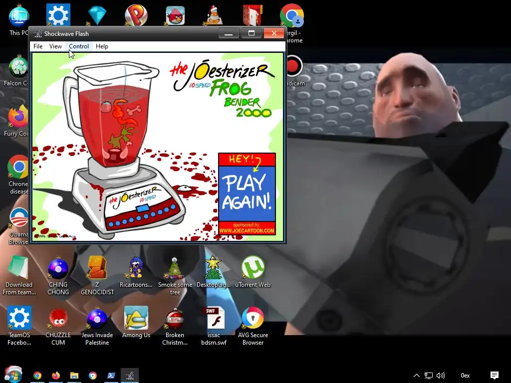Select the gear settings desktop icon at top
This screenshot has height=383, width=511.
[58, 15]
